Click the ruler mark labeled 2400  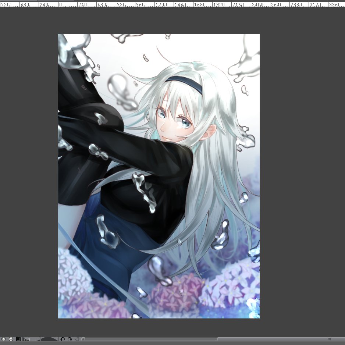click(257, 4)
